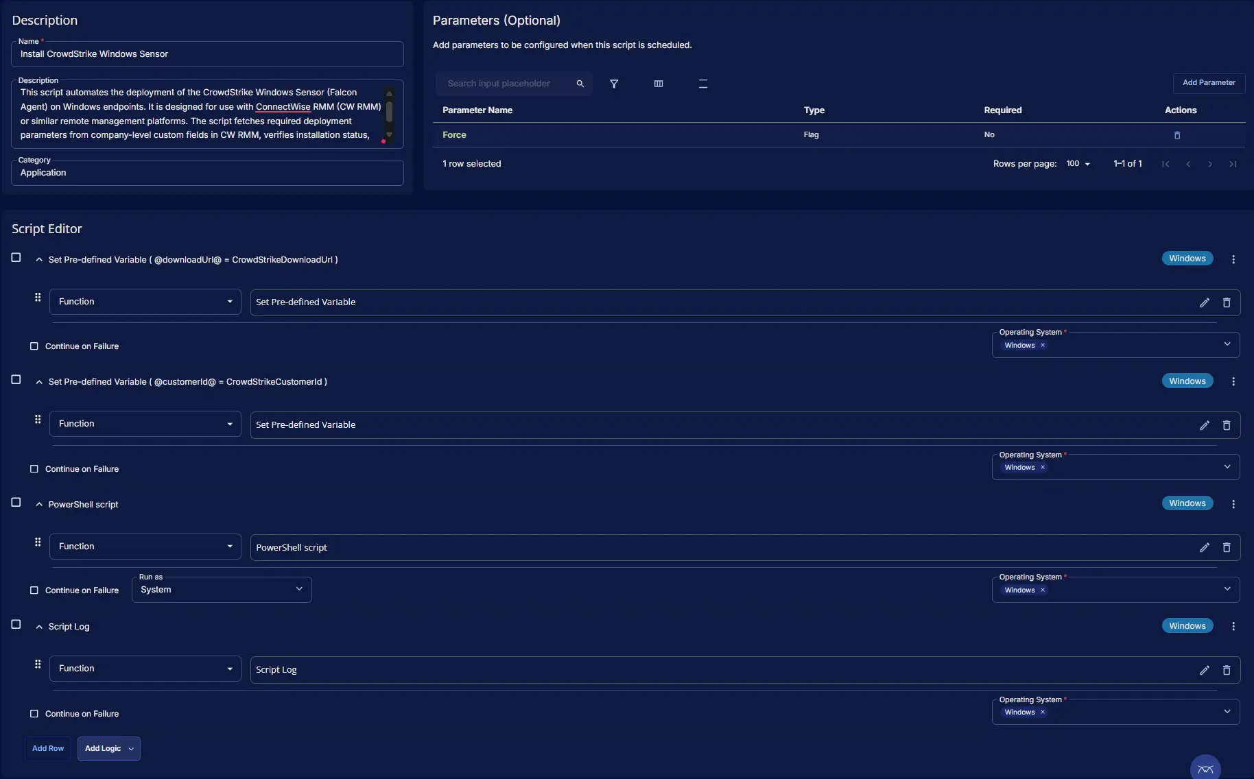This screenshot has height=779, width=1254.
Task: Select the checkbox for Script Log step
Action: [x=16, y=625]
